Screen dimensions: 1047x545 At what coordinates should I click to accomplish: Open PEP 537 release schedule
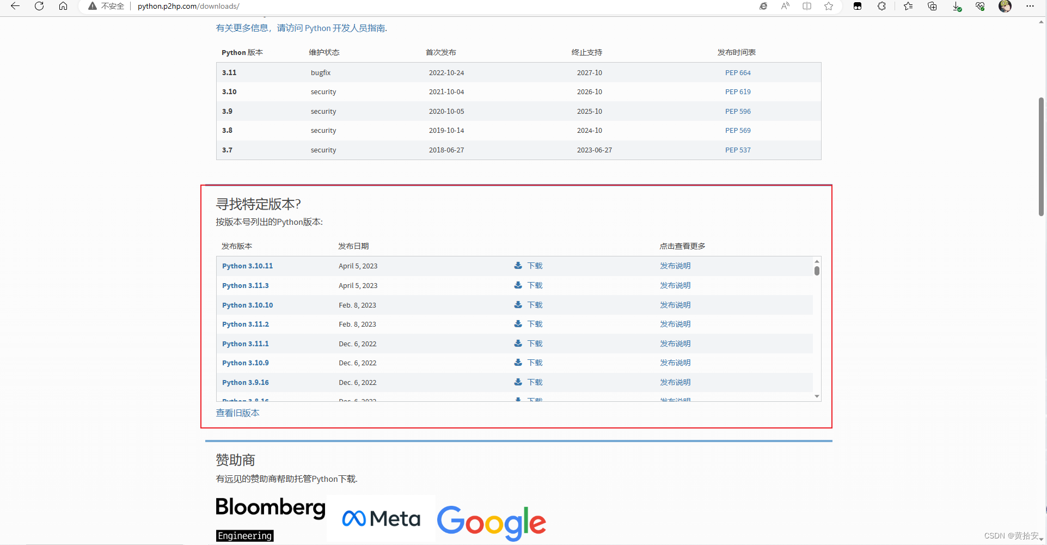(738, 150)
